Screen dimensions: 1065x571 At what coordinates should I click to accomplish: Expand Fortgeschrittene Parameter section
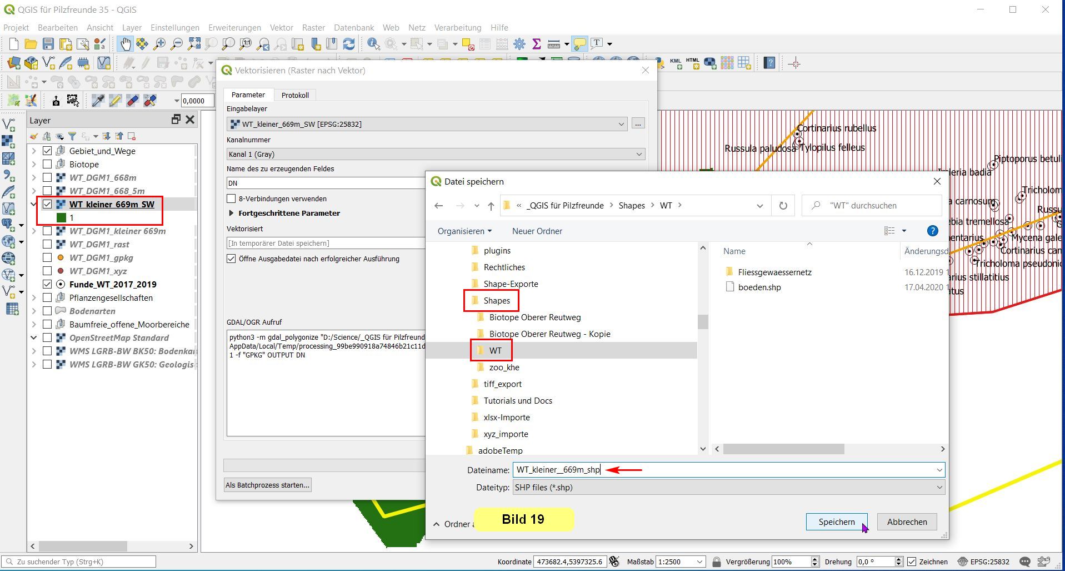coord(231,213)
